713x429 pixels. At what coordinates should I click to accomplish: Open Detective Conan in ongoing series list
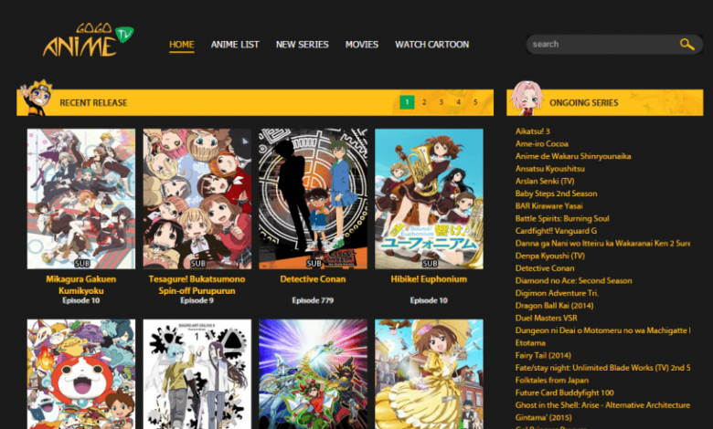[x=545, y=268]
